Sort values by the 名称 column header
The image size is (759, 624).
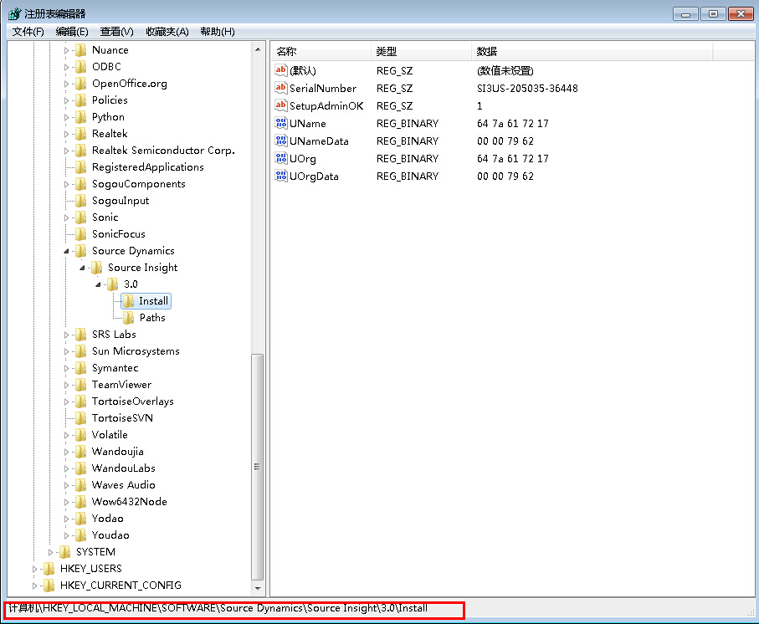pos(321,51)
